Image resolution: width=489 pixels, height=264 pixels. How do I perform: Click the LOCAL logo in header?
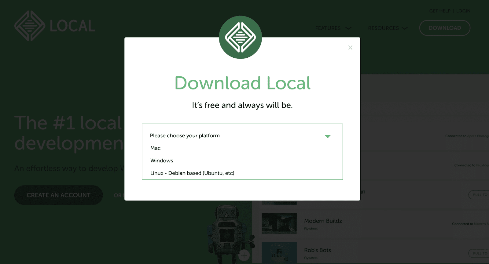pos(55,26)
